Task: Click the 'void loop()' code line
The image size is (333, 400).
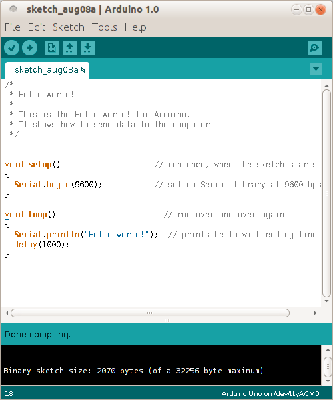Action: click(30, 215)
